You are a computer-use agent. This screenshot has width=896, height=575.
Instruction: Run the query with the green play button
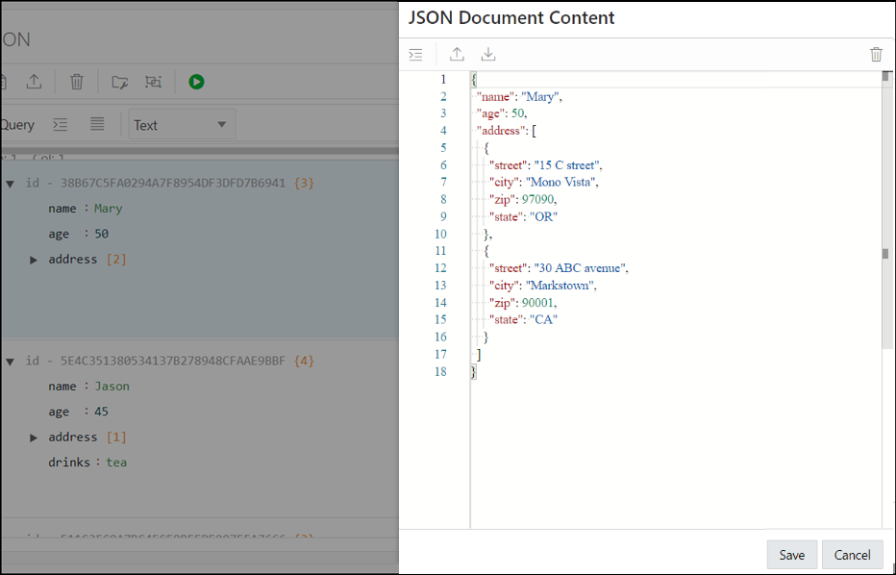[196, 82]
